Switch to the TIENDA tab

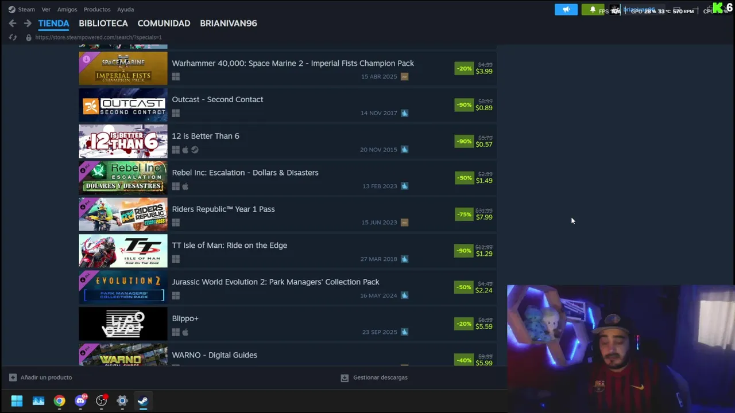pyautogui.click(x=53, y=24)
